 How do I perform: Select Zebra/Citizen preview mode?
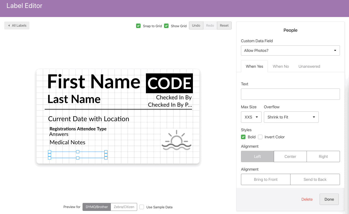point(124,207)
